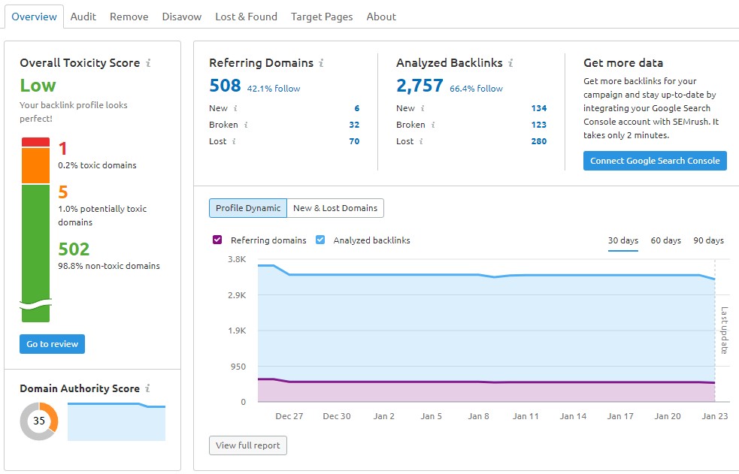Click the Domain Authority gauge showing 35
739x474 pixels.
pos(38,421)
